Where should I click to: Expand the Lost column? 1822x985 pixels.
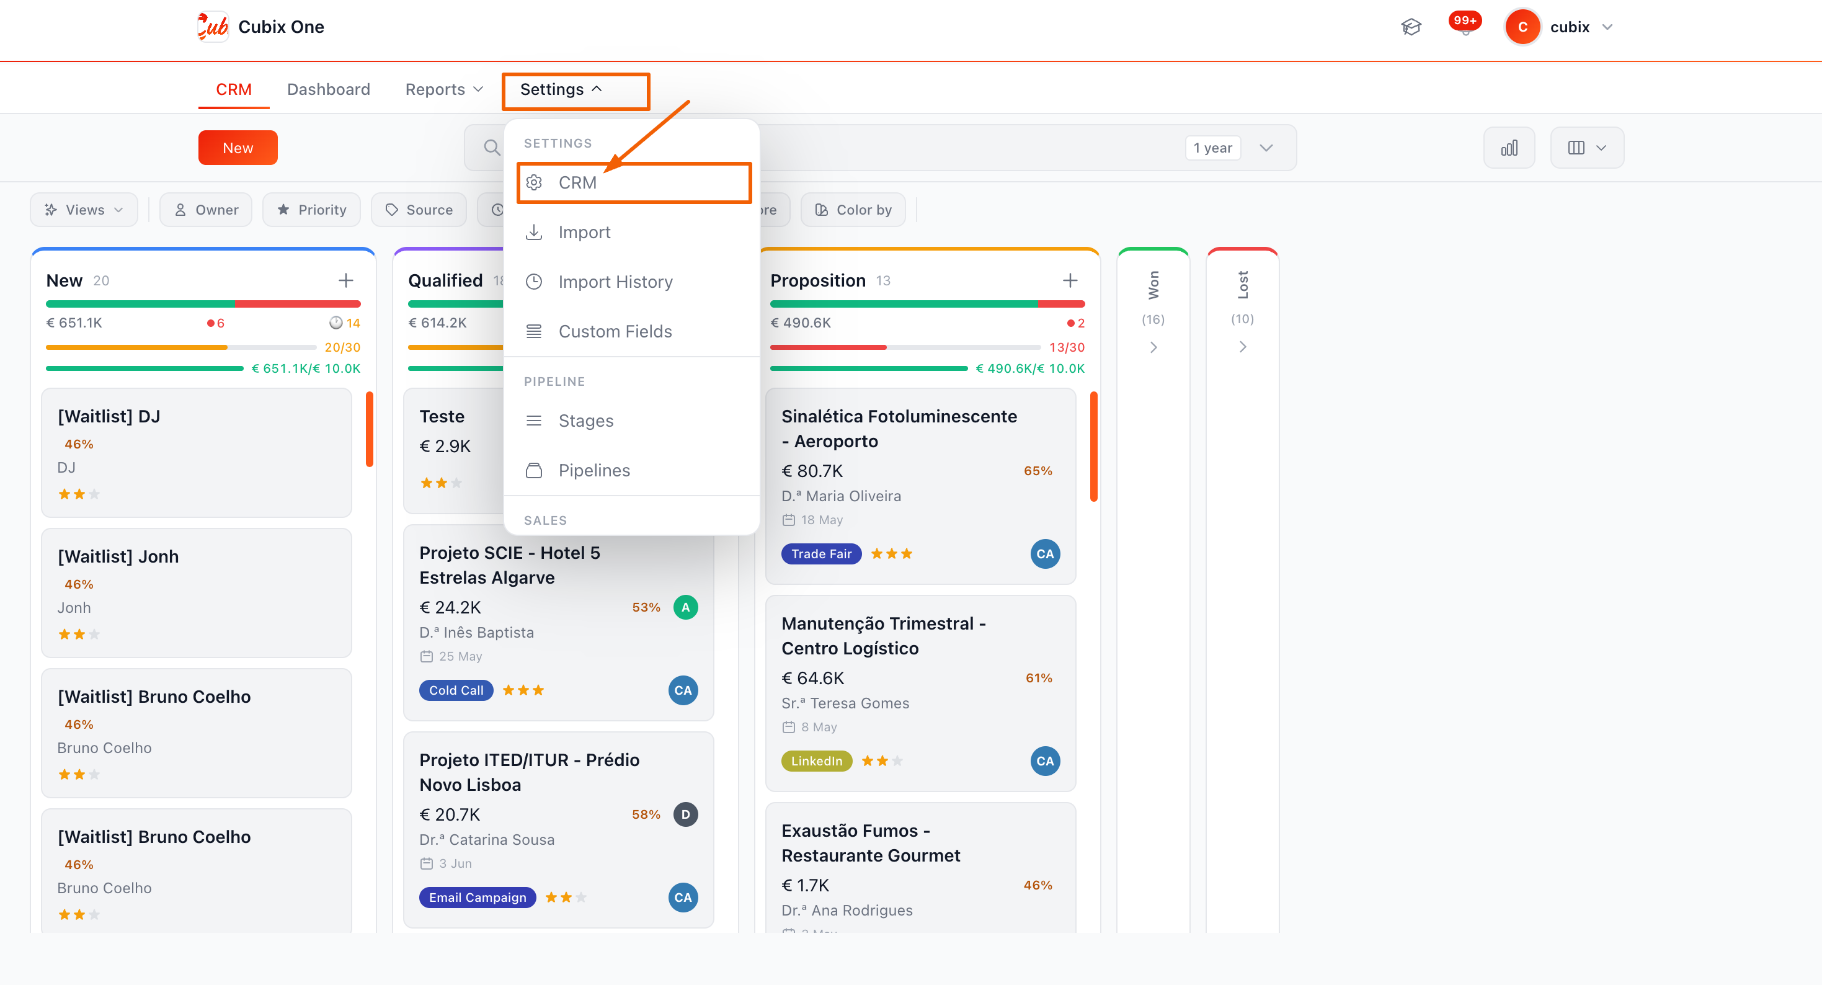1242,347
